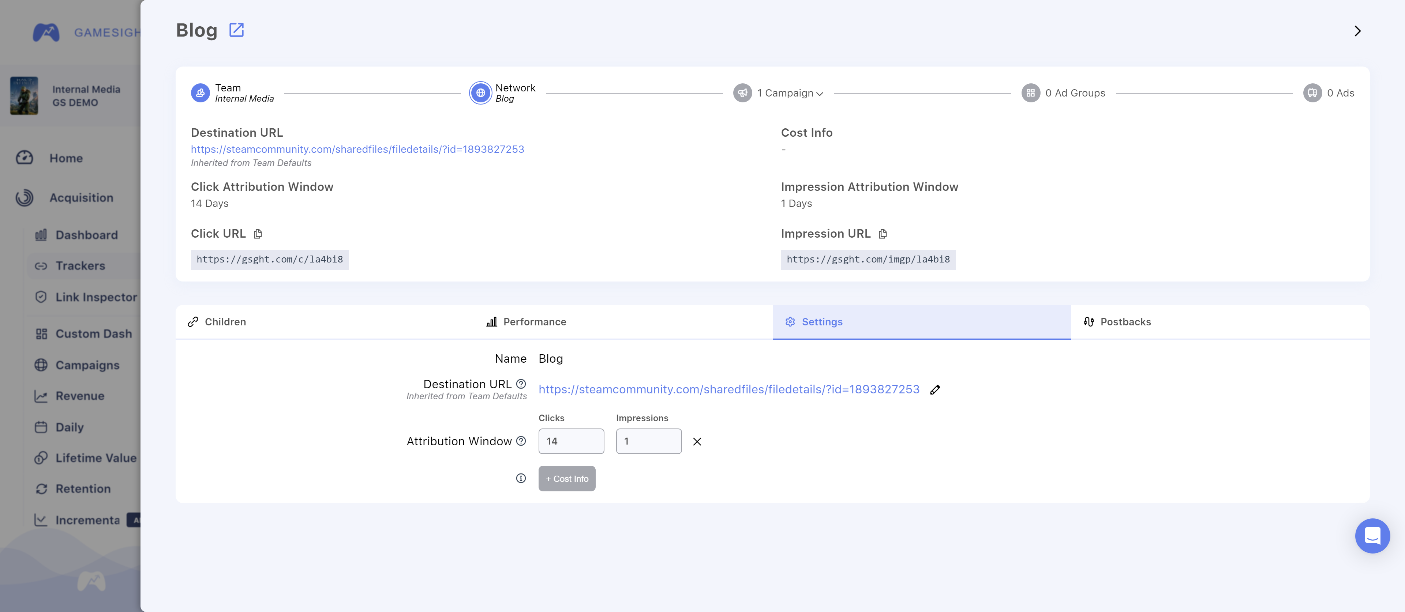The height and width of the screenshot is (612, 1405).
Task: Edit the Destination URL with pencil icon
Action: pyautogui.click(x=935, y=390)
